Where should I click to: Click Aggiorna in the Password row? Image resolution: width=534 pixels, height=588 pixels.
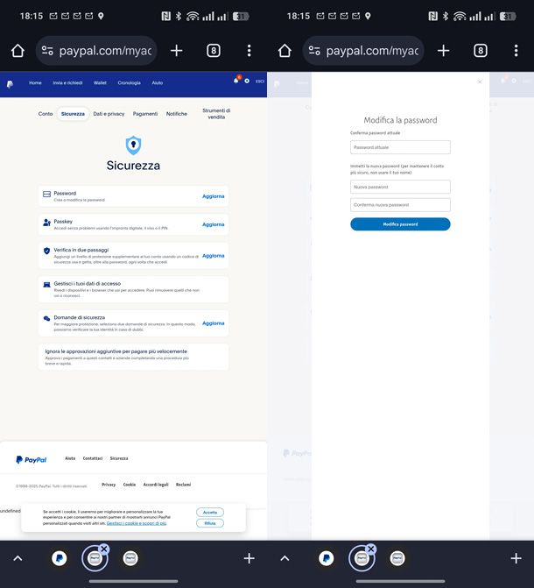214,196
